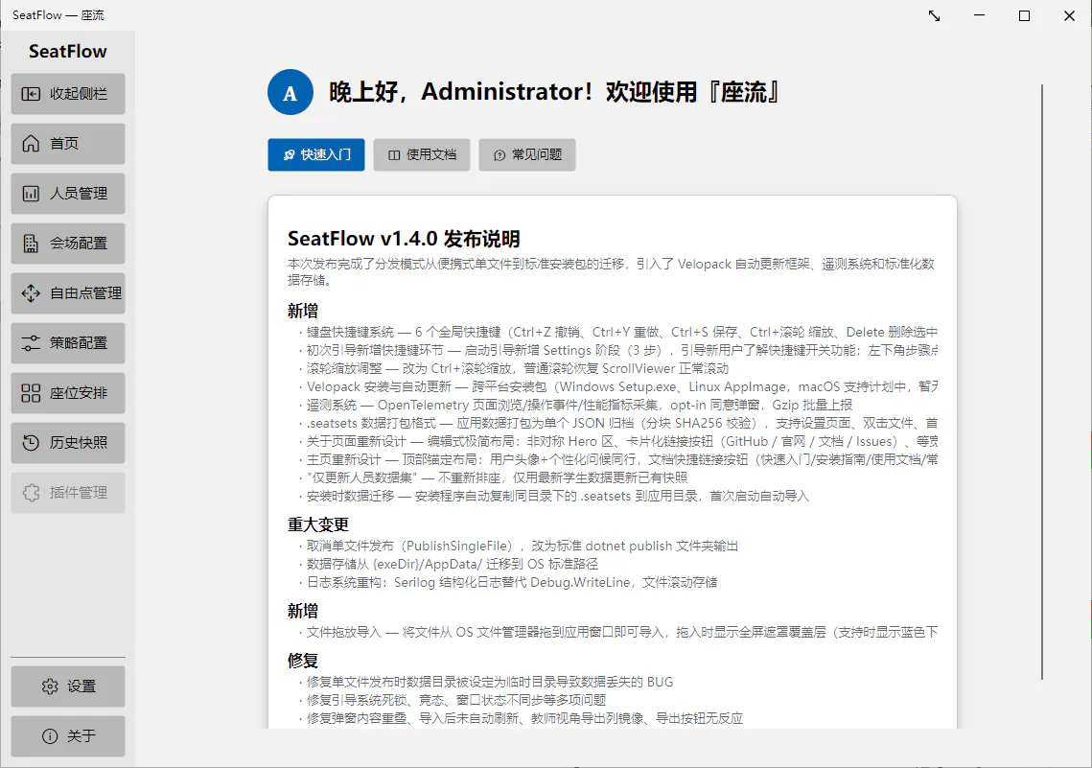The width and height of the screenshot is (1092, 768).
Task: Click the sliders icon of 策略配置
Action: [x=31, y=343]
